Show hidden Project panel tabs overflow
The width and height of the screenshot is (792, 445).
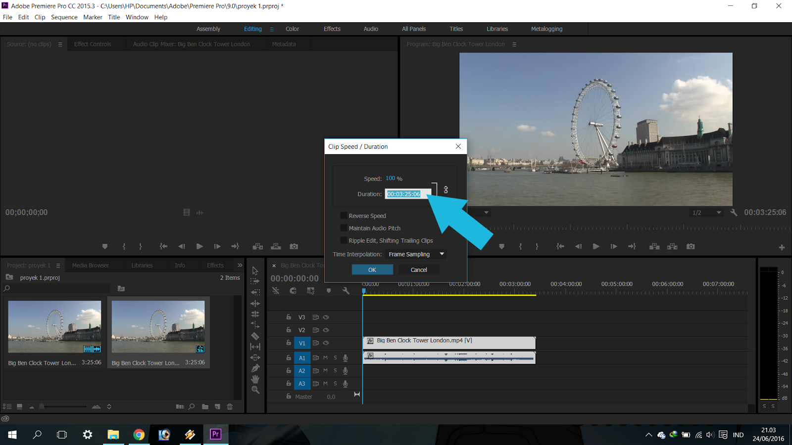click(240, 266)
